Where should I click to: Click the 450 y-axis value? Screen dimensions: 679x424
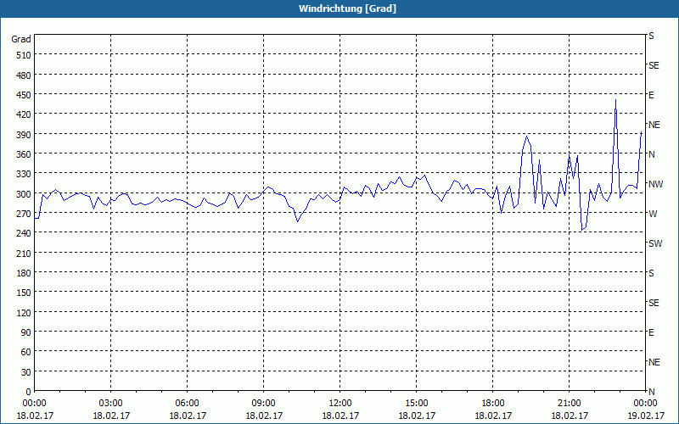coord(24,95)
